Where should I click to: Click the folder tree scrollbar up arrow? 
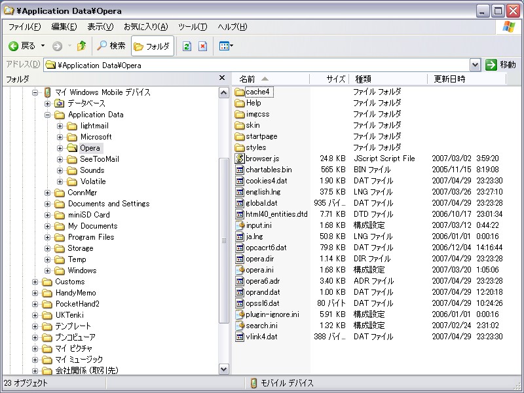tap(223, 92)
